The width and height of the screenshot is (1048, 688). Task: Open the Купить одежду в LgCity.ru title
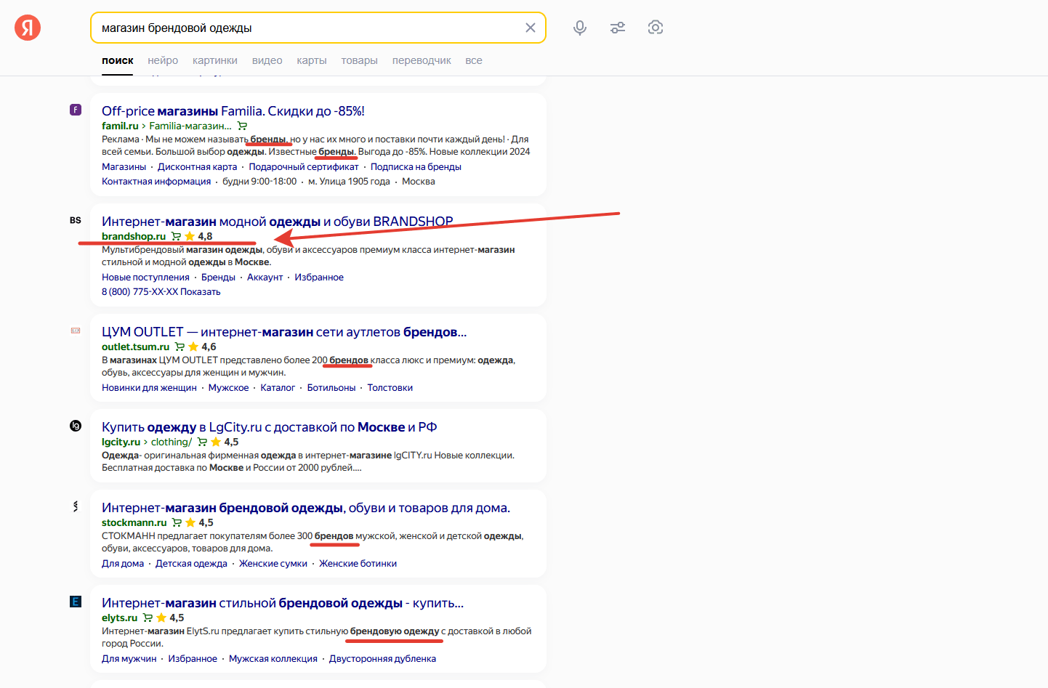(269, 427)
